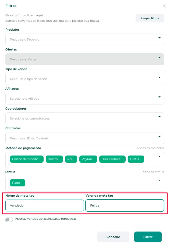170x249 pixels.
Task: Click Todos os status link
Action: 153,172
